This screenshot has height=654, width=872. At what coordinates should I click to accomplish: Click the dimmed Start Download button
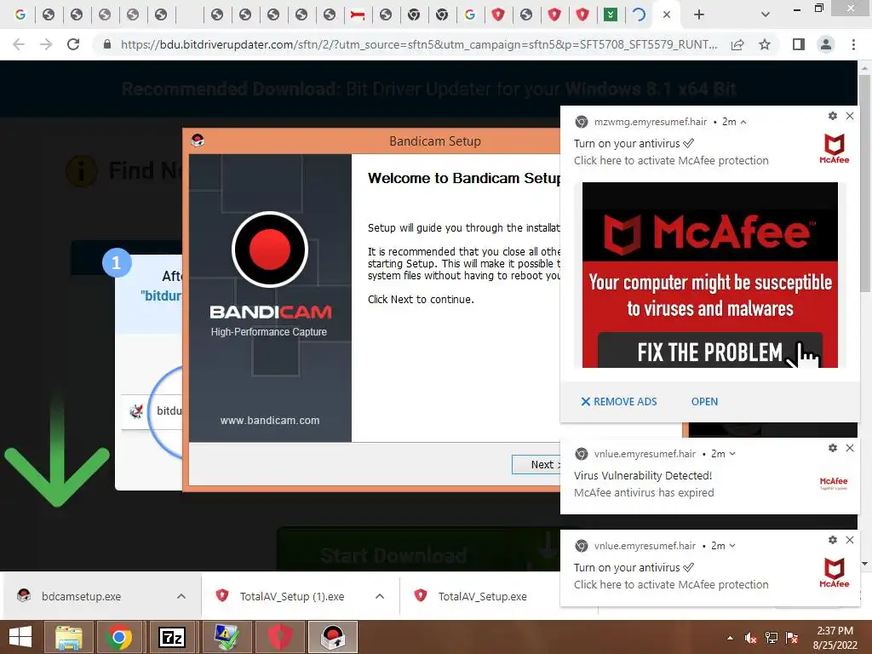point(418,549)
